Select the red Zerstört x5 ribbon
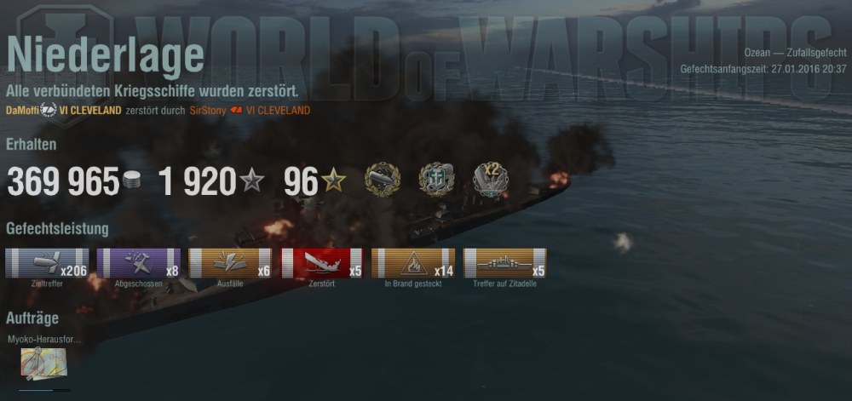 322,263
